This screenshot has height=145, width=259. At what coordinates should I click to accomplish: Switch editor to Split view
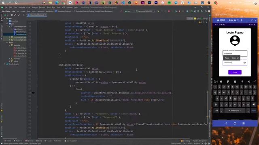[x=197, y=19]
